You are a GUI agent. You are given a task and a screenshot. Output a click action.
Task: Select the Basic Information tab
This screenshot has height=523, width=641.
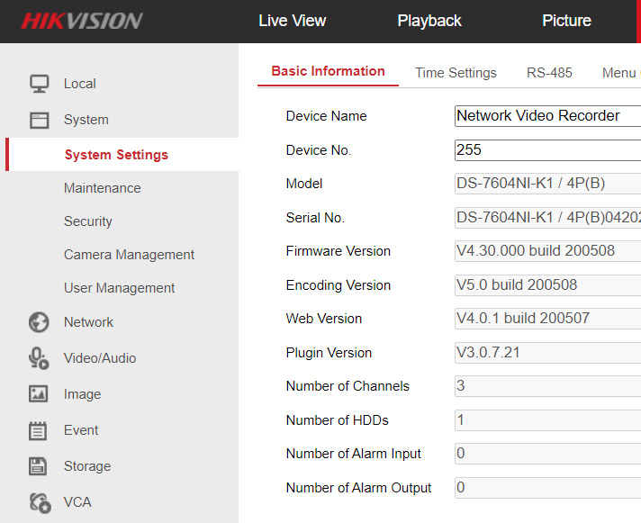(328, 71)
